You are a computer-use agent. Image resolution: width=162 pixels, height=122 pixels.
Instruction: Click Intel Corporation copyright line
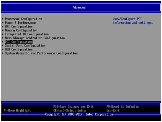(79, 114)
